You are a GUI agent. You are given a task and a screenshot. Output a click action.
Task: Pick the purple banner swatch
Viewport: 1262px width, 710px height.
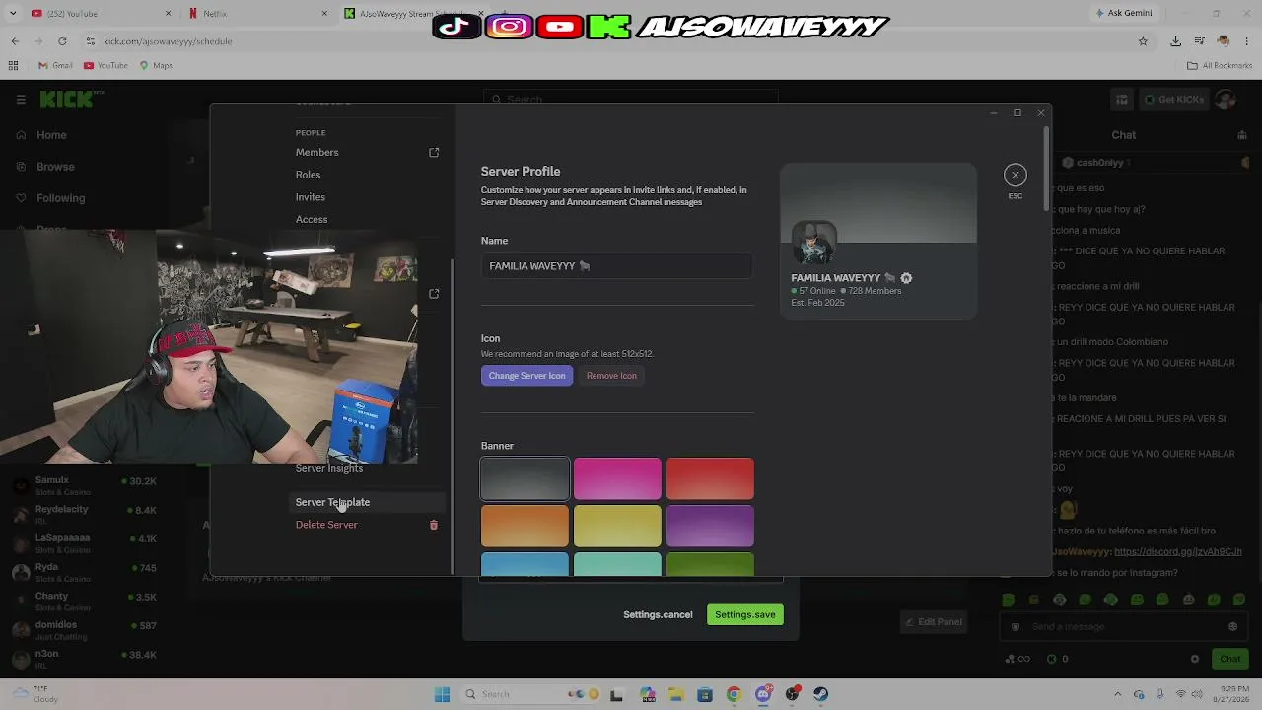point(710,526)
